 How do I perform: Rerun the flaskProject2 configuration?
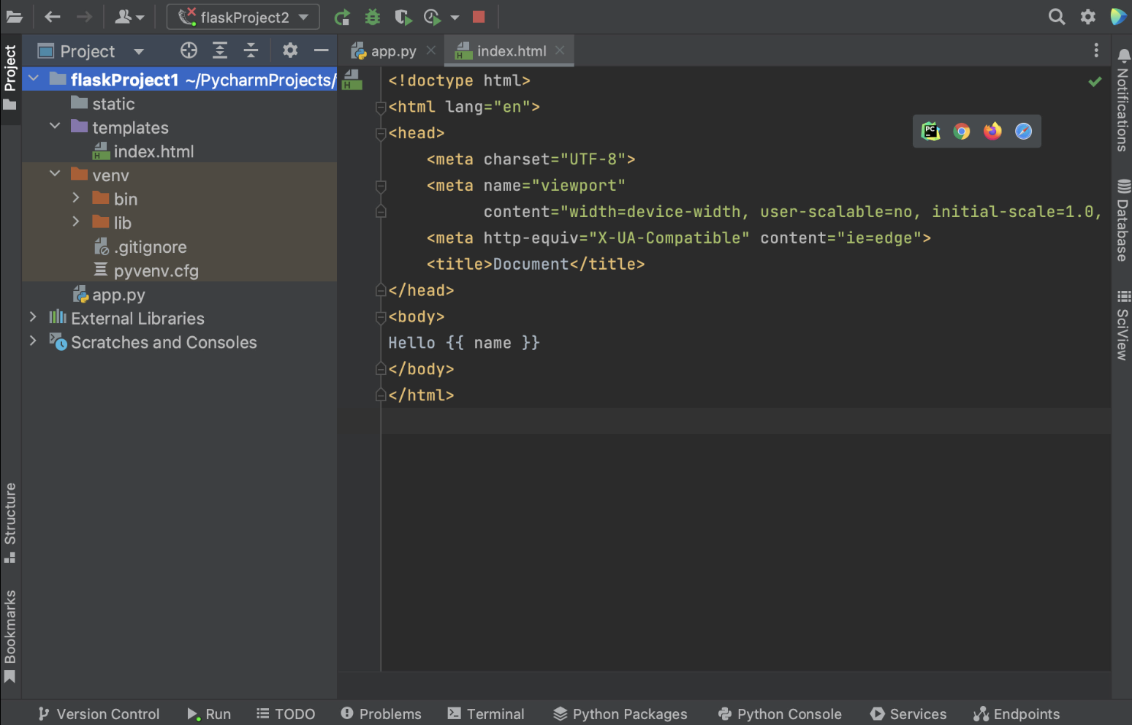coord(341,17)
